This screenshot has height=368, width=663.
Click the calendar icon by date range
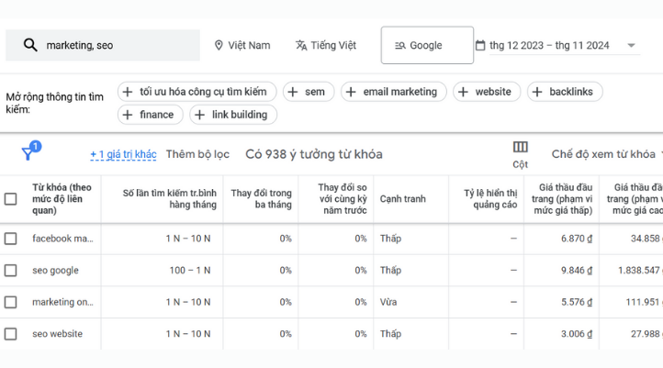tap(480, 45)
